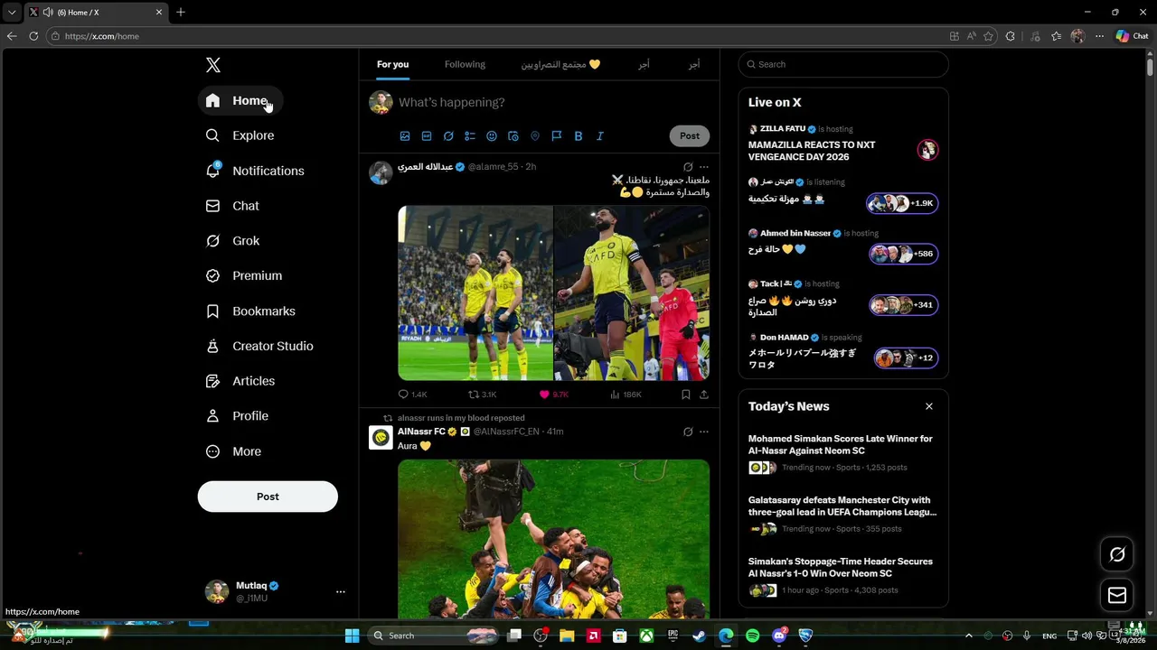Open the Edge Copilot Chat button

(1132, 36)
